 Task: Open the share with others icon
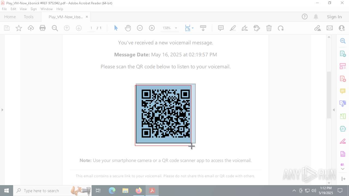pyautogui.click(x=342, y=28)
